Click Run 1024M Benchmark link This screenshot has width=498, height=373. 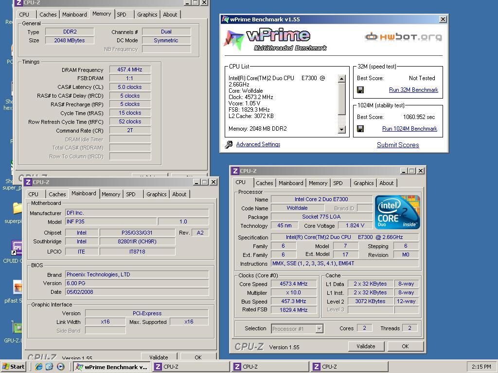(x=409, y=129)
